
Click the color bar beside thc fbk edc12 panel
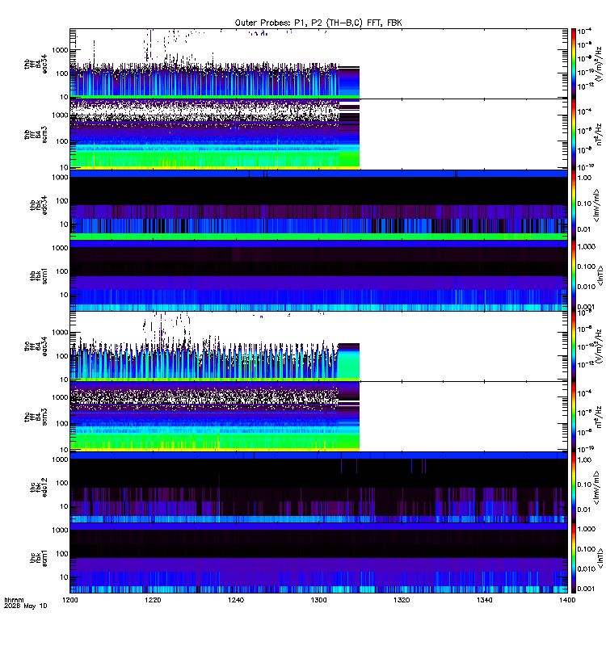[x=573, y=487]
